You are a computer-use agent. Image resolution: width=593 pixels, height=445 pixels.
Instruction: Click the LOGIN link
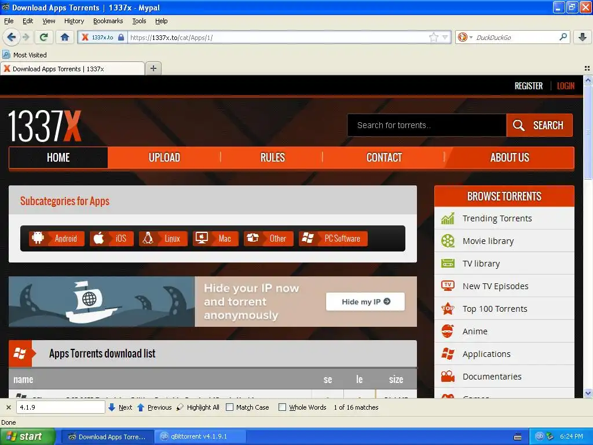pos(565,86)
